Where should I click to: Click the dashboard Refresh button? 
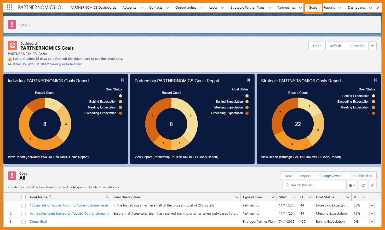point(335,46)
